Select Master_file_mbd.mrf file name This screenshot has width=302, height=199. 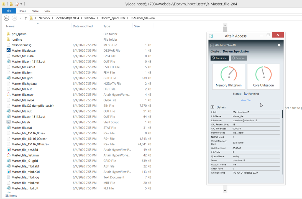point(25,183)
